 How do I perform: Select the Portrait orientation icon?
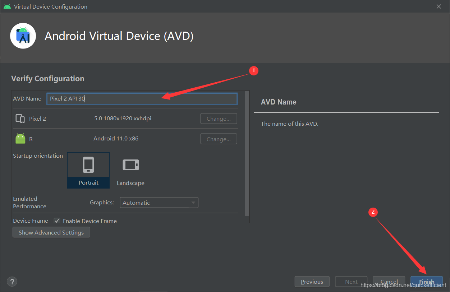[88, 164]
